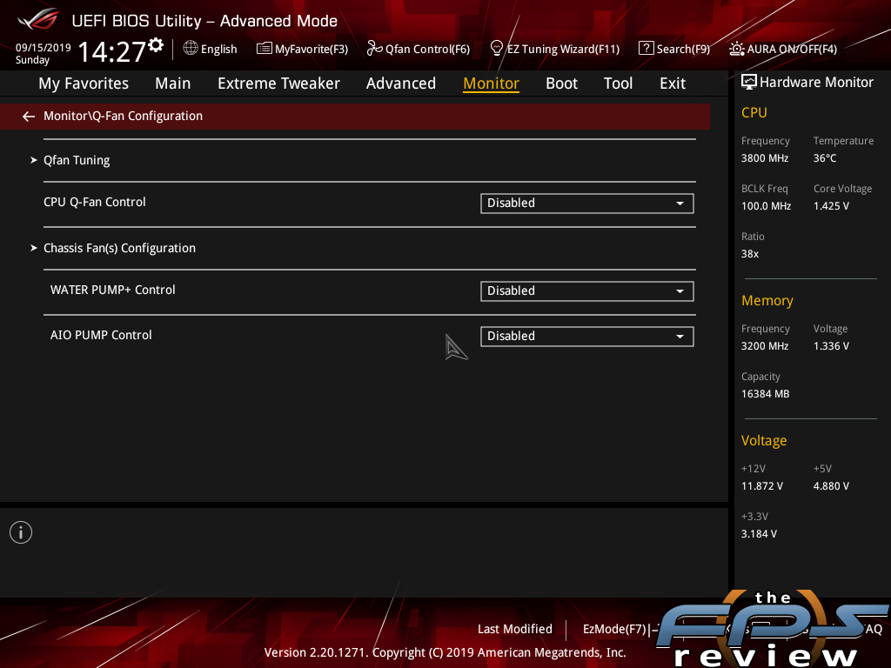Image resolution: width=891 pixels, height=668 pixels.
Task: Click the Voltage section heading
Action: 764,441
